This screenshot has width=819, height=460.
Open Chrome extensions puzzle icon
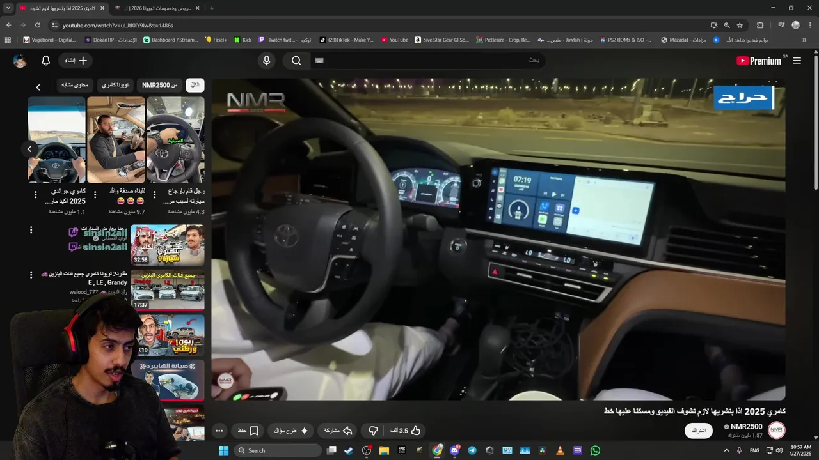(760, 25)
